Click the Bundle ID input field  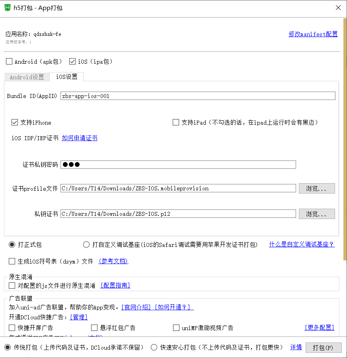click(x=159, y=96)
